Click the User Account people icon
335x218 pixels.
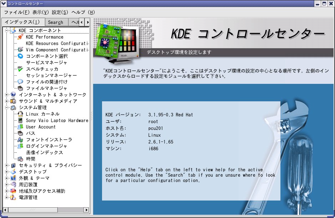point(20,127)
